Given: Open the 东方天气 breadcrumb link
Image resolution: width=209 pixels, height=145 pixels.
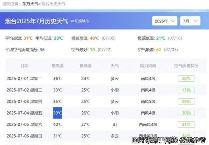Looking at the screenshot, I should [30, 4].
